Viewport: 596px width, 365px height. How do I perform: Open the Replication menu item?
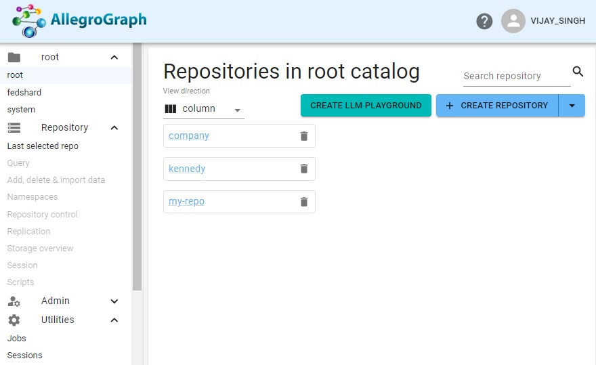tap(28, 231)
